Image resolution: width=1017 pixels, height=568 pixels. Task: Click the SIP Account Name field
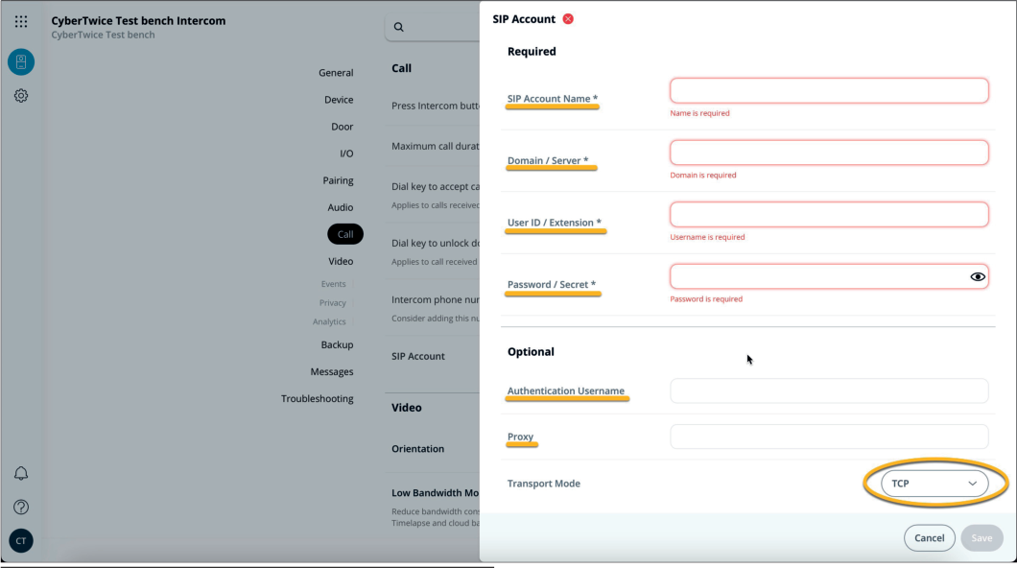(x=828, y=90)
